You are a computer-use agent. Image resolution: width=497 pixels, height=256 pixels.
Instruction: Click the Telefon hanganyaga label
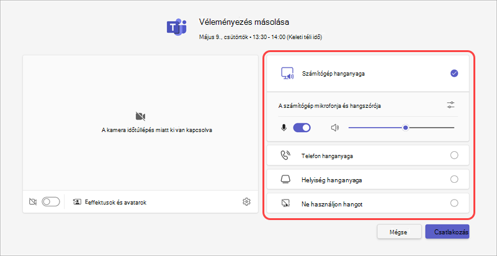328,156
